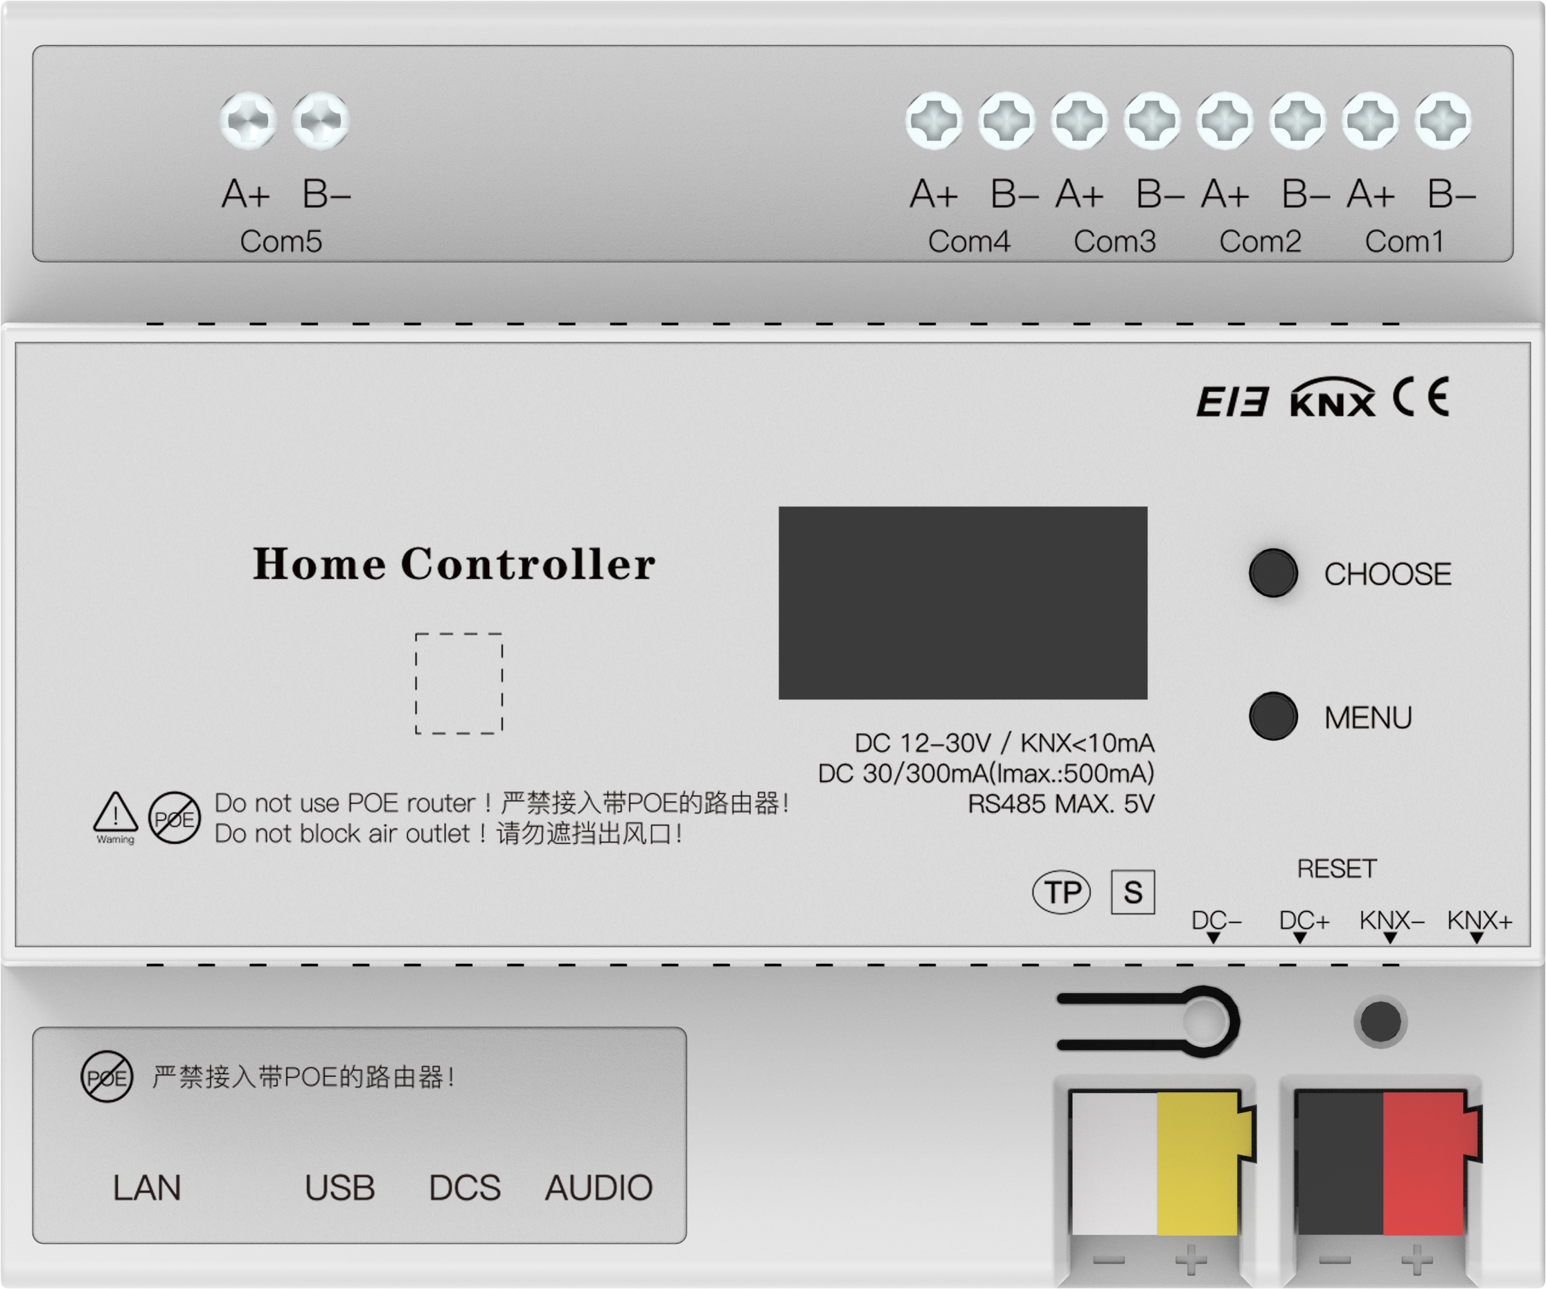Click the Com2 A+ screw terminal
This screenshot has height=1289, width=1546.
click(1226, 121)
